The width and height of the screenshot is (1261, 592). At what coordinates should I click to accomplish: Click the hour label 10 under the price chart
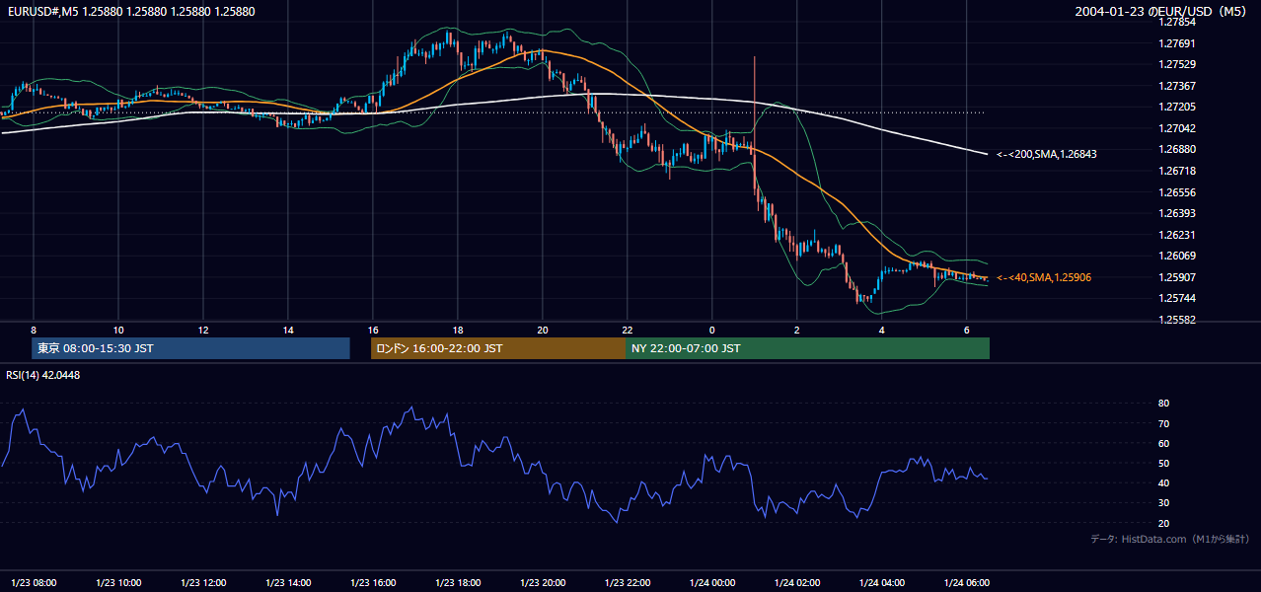(118, 330)
